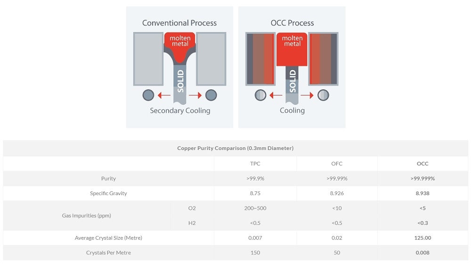Click the OCC Process diagram title
Image resolution: width=471 pixels, height=268 pixels.
(292, 23)
